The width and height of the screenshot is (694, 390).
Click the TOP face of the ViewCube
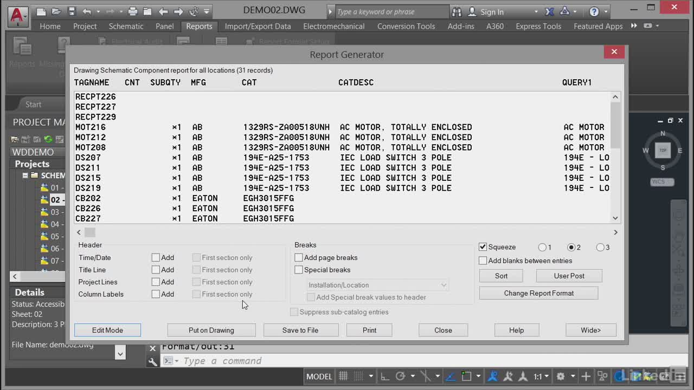pyautogui.click(x=663, y=150)
